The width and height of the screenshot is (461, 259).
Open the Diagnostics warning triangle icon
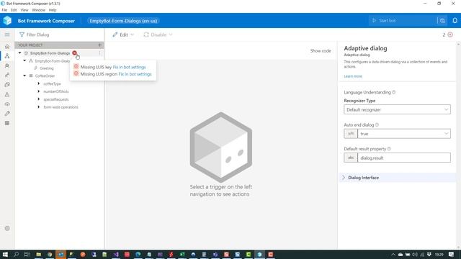7,94
